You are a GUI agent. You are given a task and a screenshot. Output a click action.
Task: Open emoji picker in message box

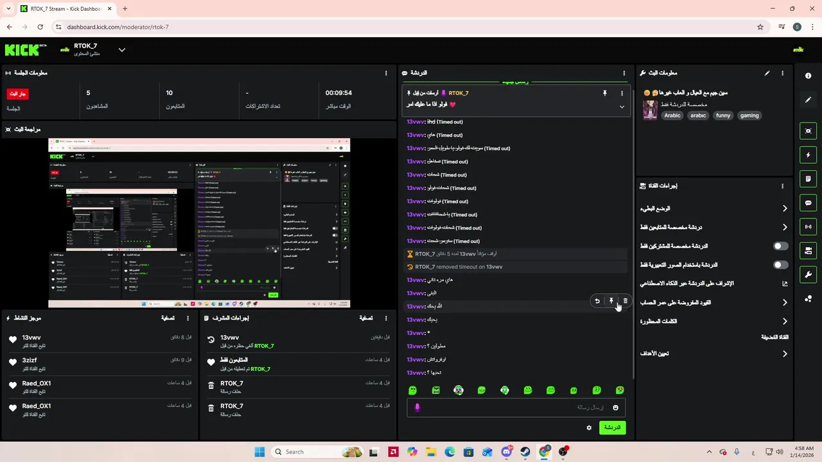pos(615,407)
